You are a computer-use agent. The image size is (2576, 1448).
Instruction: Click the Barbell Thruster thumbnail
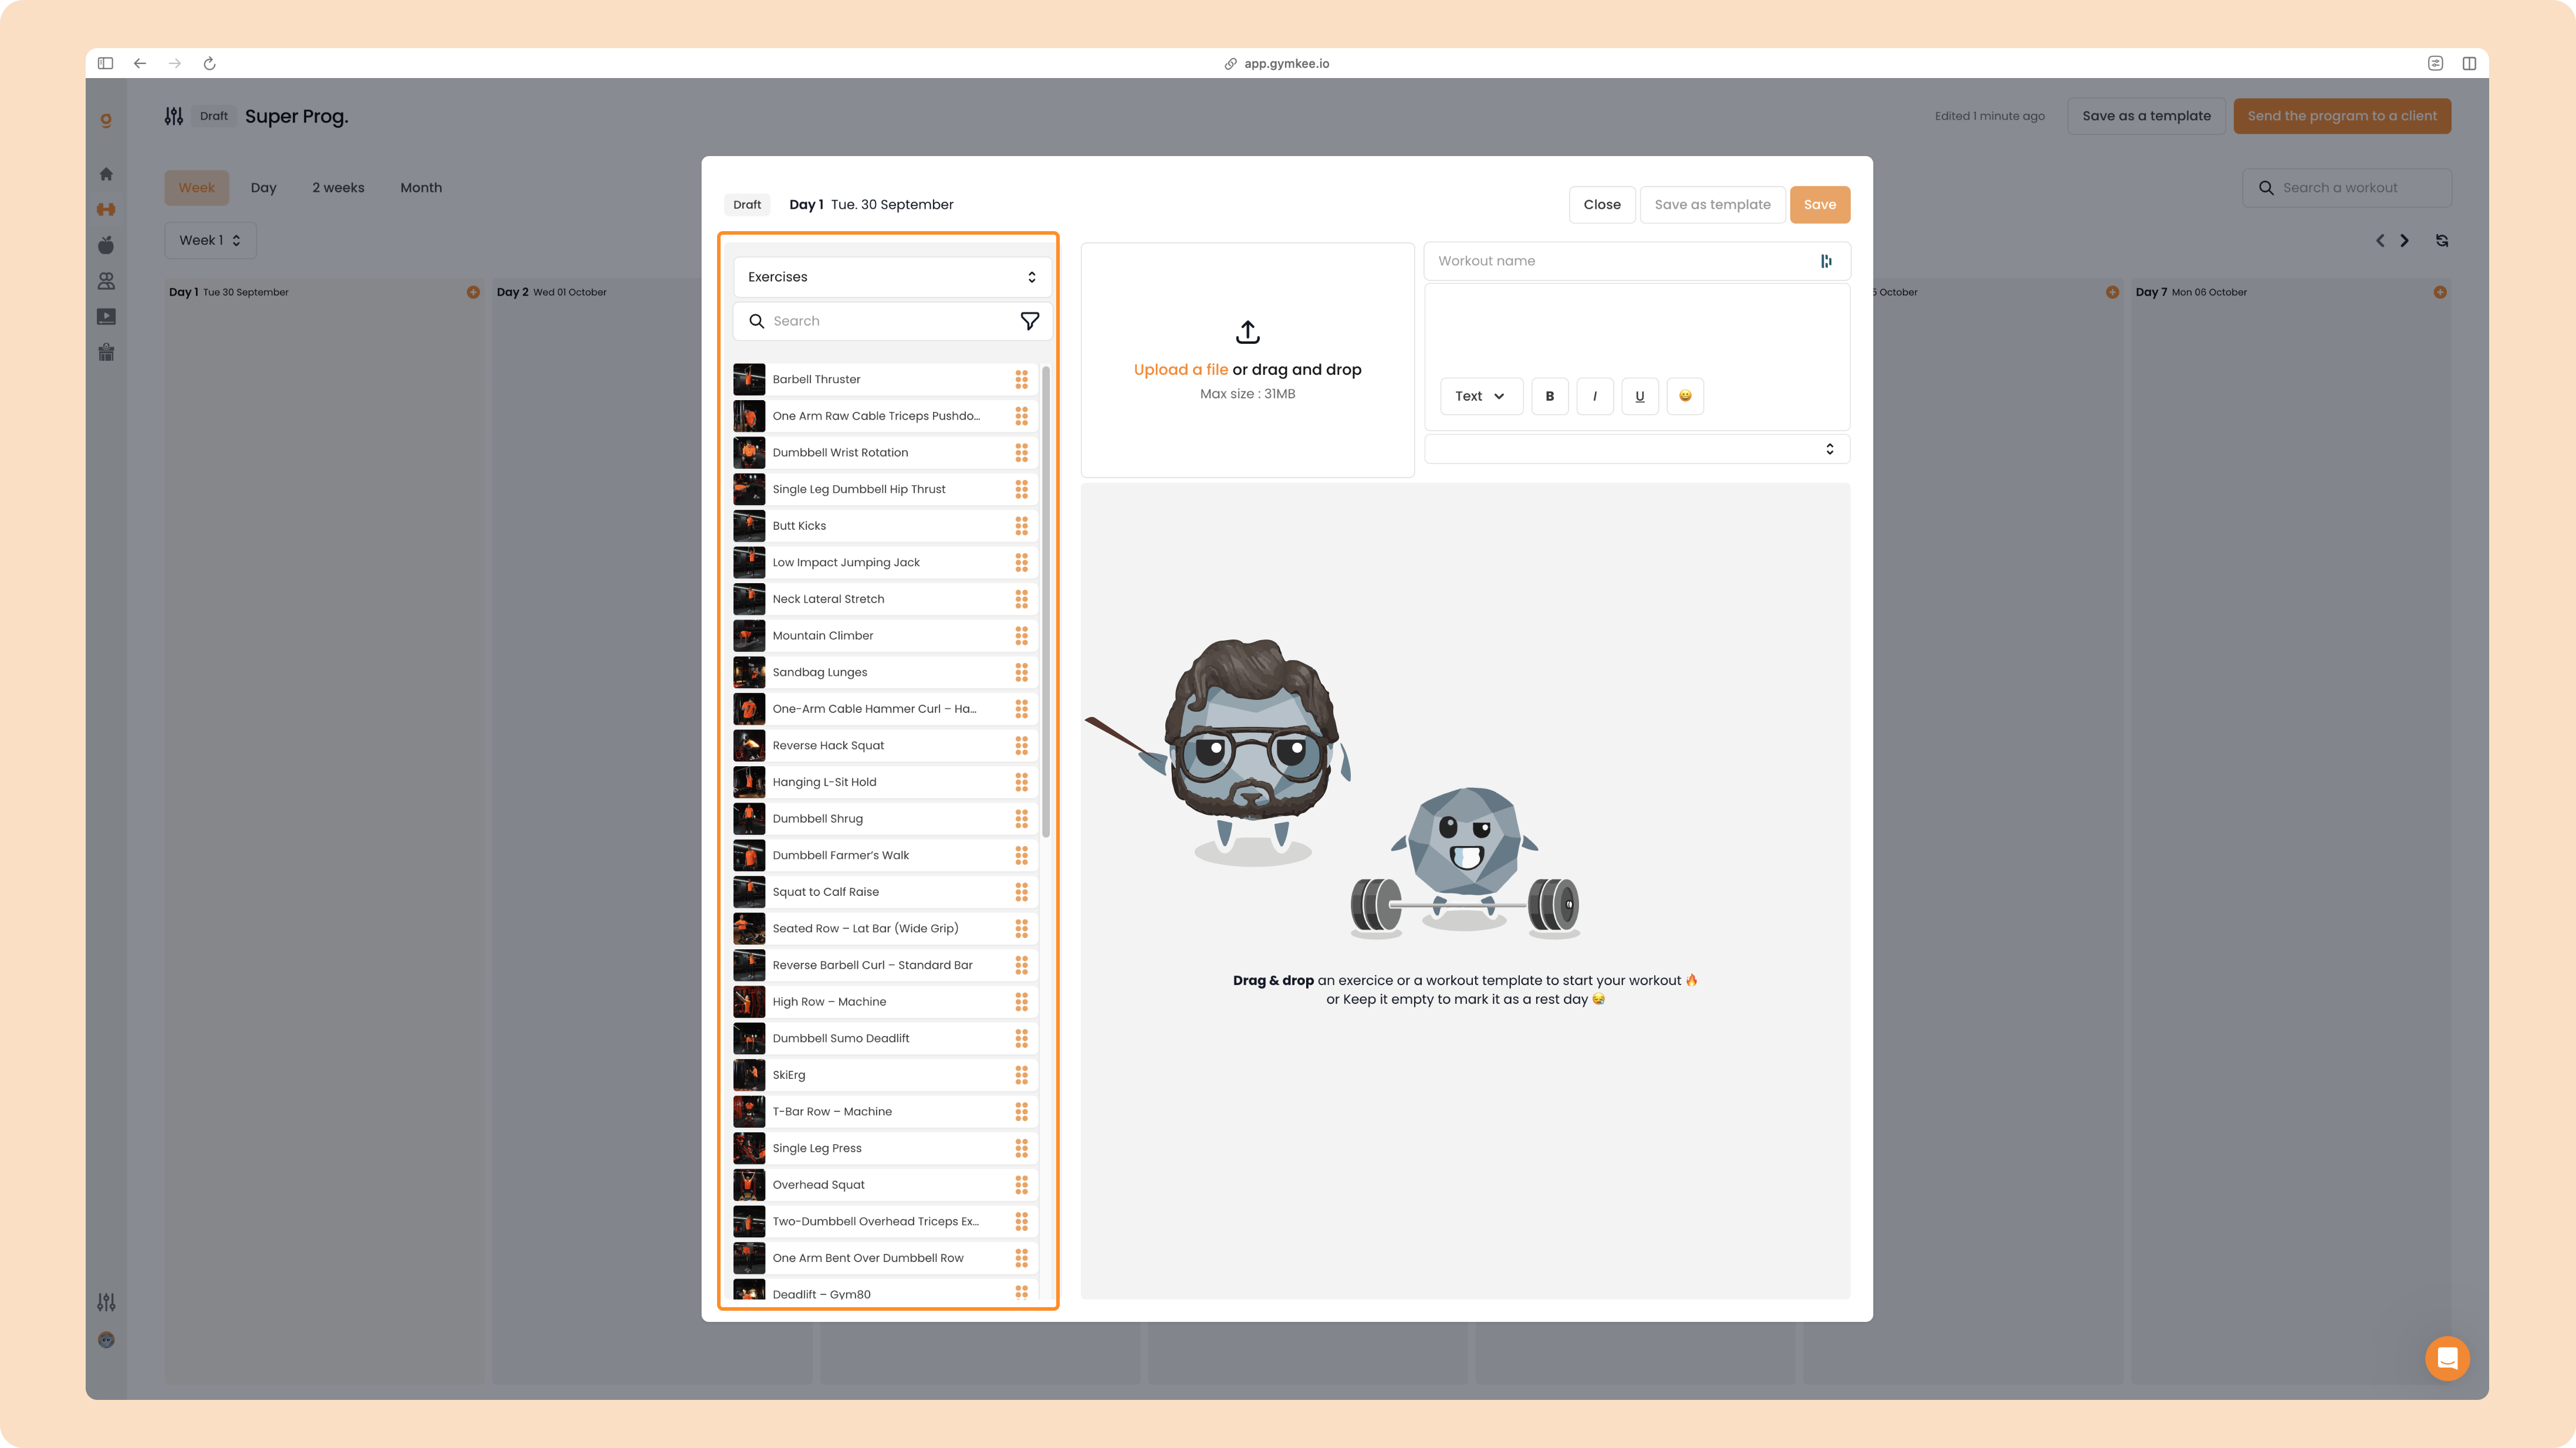coord(749,379)
